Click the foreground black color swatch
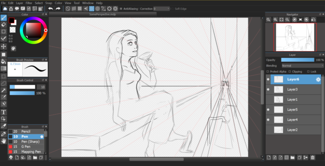 click(11, 20)
